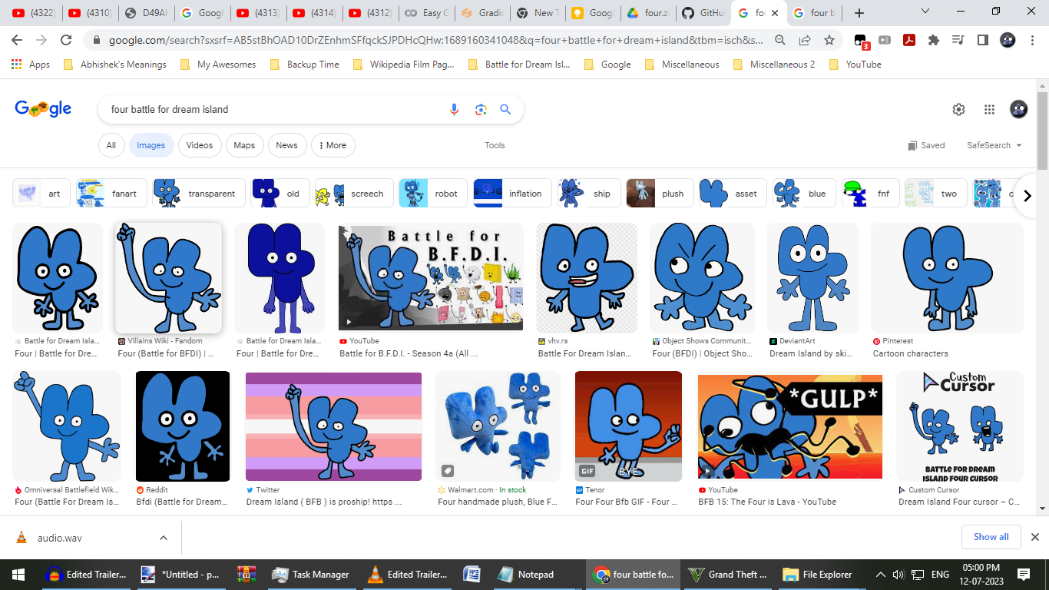Switch to the Videos results tab
This screenshot has width=1049, height=590.
(x=200, y=145)
